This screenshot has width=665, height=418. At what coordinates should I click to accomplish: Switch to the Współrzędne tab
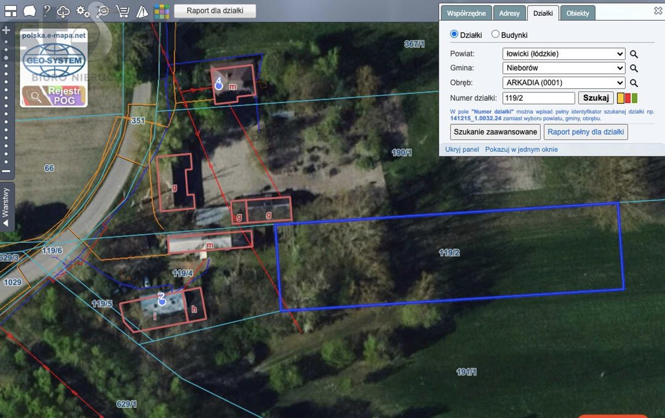click(466, 13)
